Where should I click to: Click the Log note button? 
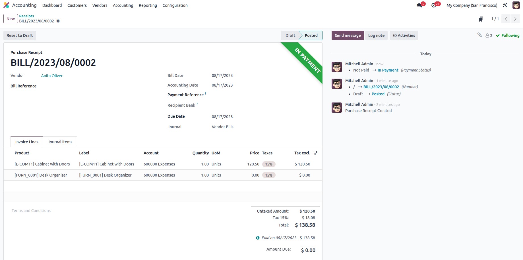[376, 35]
